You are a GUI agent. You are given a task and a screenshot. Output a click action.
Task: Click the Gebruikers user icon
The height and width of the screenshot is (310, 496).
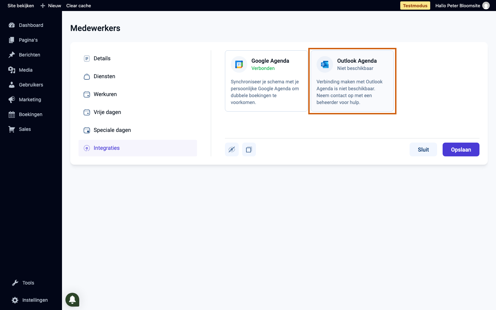click(12, 85)
